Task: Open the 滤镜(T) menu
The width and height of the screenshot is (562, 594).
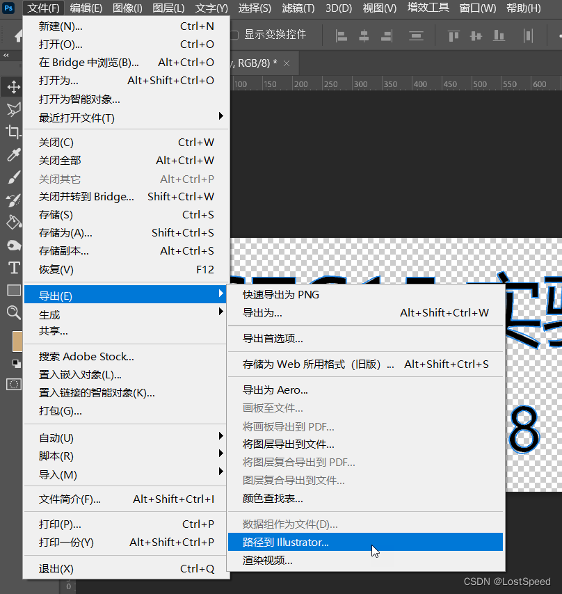Action: tap(298, 8)
